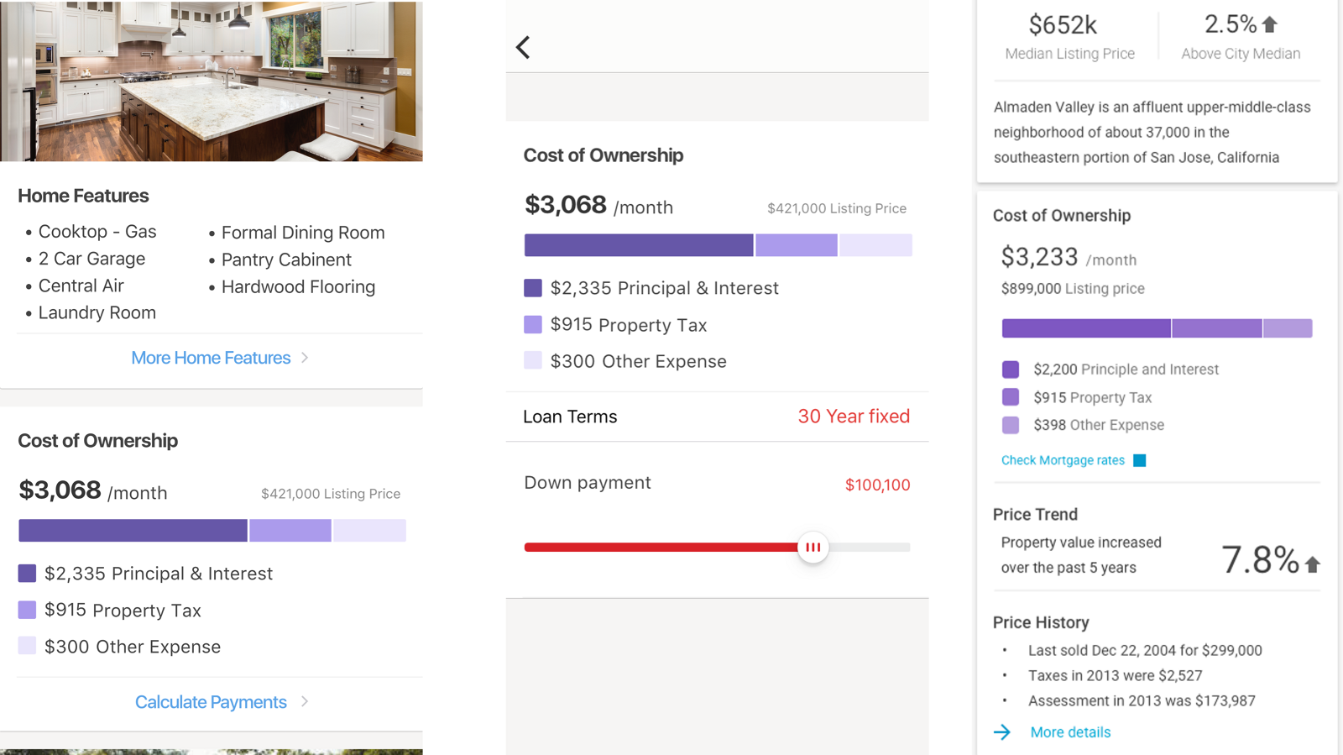Screen dimensions: 1343x755
Task: Select the "Pantry Cabinent" feature
Action: [x=286, y=260]
